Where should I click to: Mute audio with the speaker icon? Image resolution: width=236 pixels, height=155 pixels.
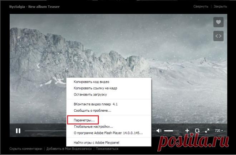coord(159,131)
